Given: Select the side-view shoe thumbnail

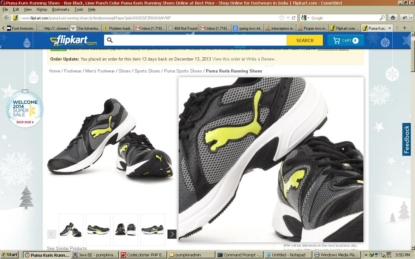Looking at the screenshot, I should pos(98,230).
